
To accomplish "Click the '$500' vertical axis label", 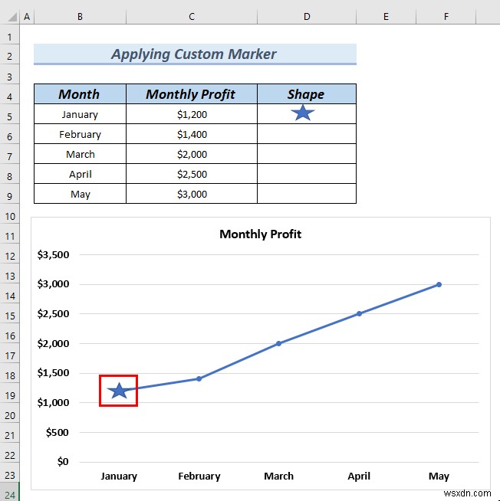I will 58,432.
